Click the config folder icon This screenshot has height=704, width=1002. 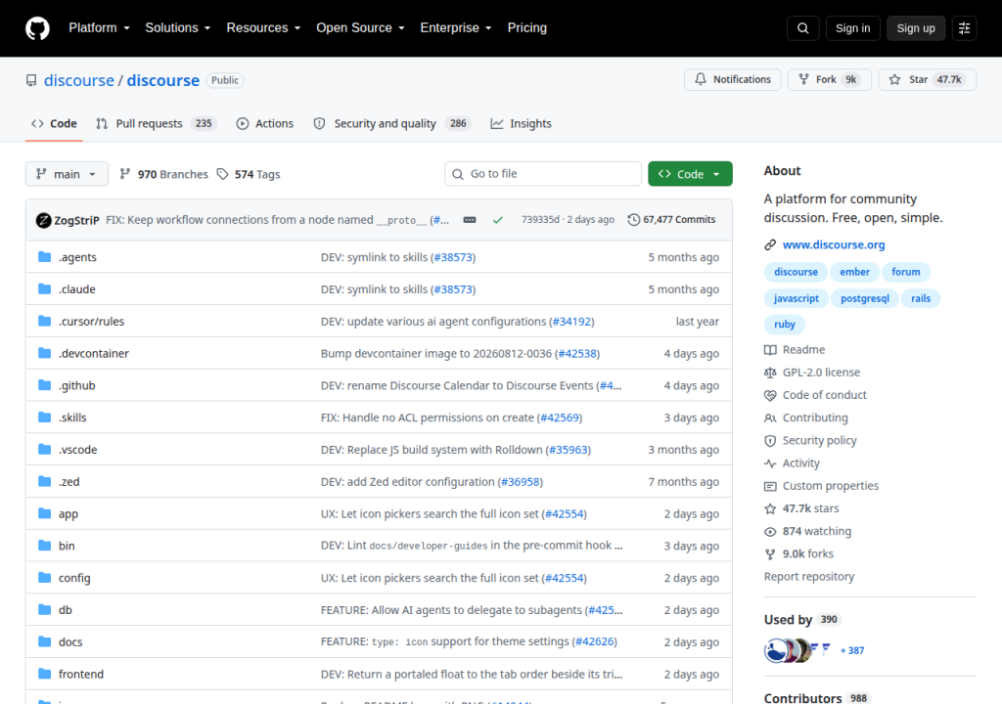click(x=45, y=578)
